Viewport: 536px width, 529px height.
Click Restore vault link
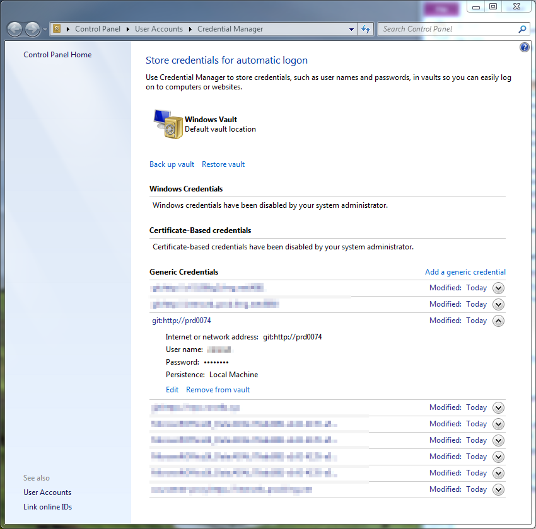tap(223, 164)
